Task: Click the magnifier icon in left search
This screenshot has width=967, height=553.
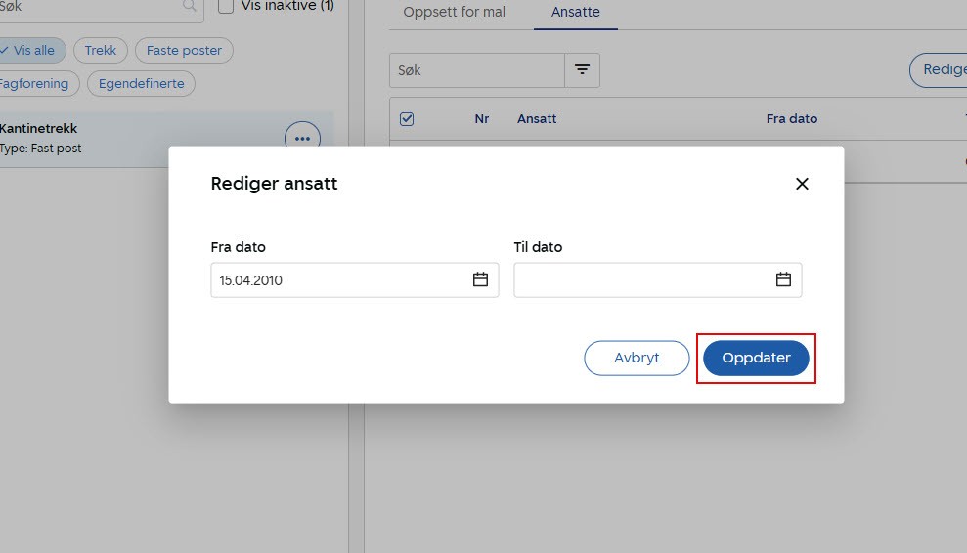Action: (x=189, y=6)
